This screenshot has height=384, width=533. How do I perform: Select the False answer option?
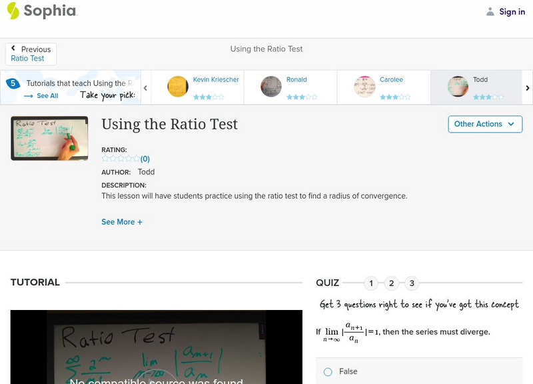[327, 371]
